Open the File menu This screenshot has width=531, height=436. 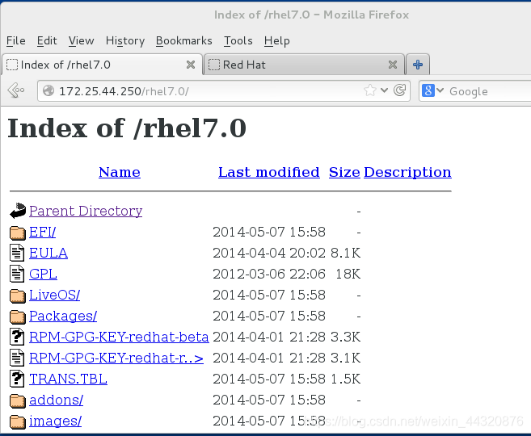coord(16,40)
